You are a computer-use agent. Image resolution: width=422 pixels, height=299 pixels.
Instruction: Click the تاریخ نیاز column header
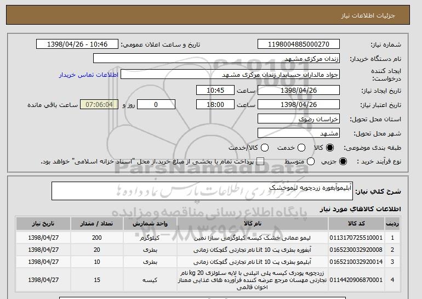click(x=43, y=224)
